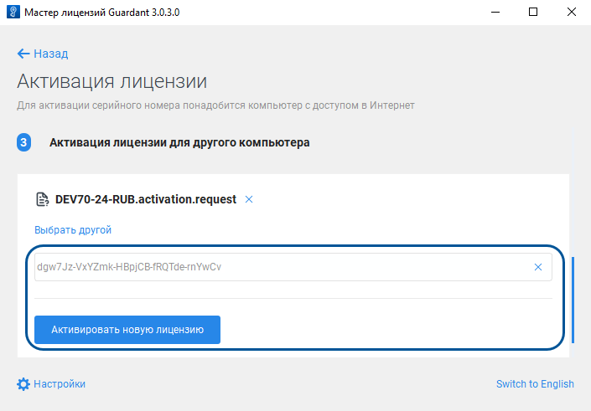Click step title Активация лицензии для другого компьютера
Viewport: 591px width, 411px height.
(x=179, y=143)
